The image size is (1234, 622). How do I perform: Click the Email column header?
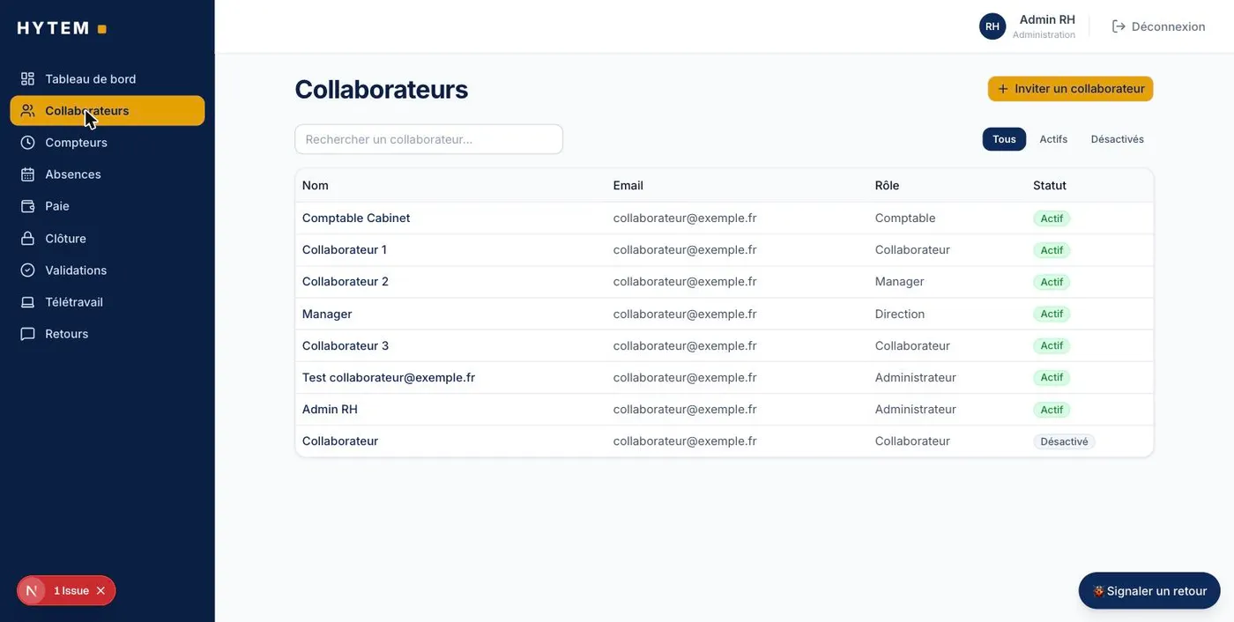pos(628,186)
